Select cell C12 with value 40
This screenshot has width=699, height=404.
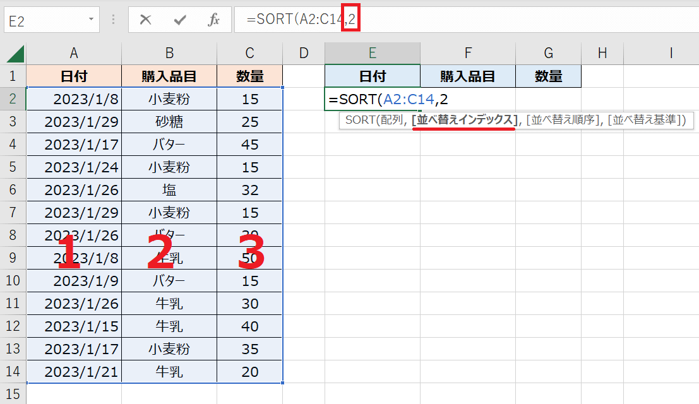(249, 326)
